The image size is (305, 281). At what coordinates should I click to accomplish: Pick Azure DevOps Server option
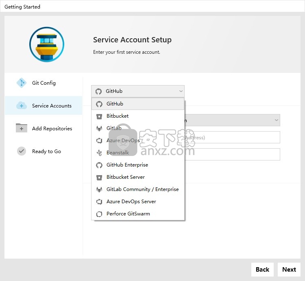138,202
